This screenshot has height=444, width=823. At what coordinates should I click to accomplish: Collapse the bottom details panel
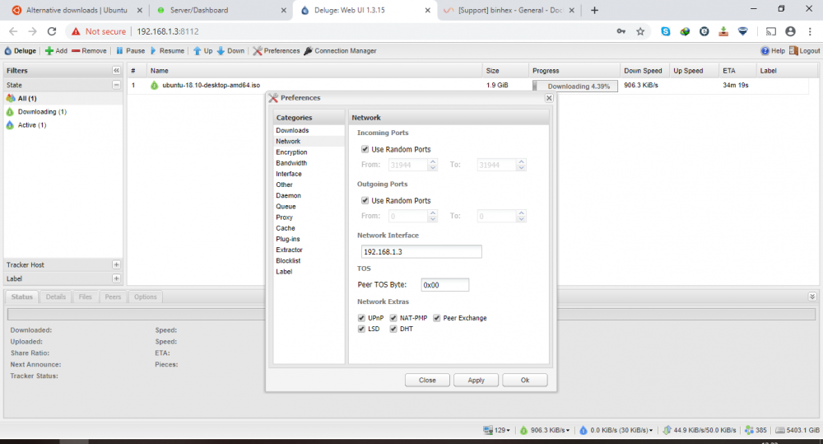[x=812, y=297]
